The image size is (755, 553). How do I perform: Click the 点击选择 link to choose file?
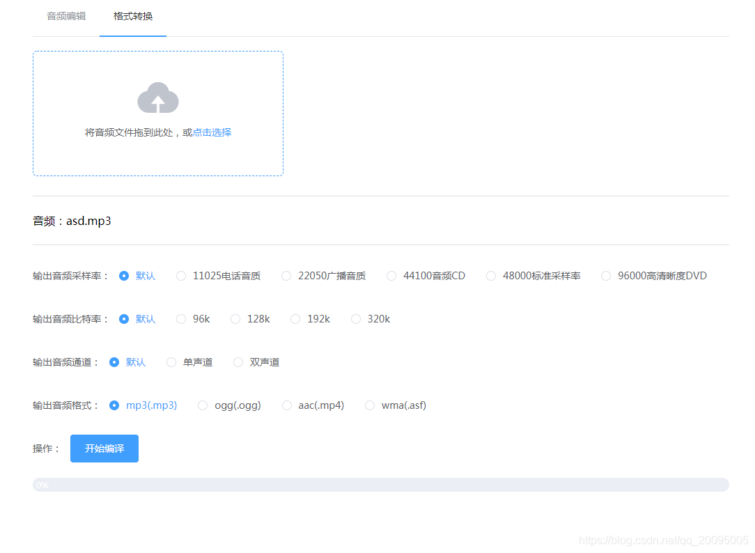point(212,132)
